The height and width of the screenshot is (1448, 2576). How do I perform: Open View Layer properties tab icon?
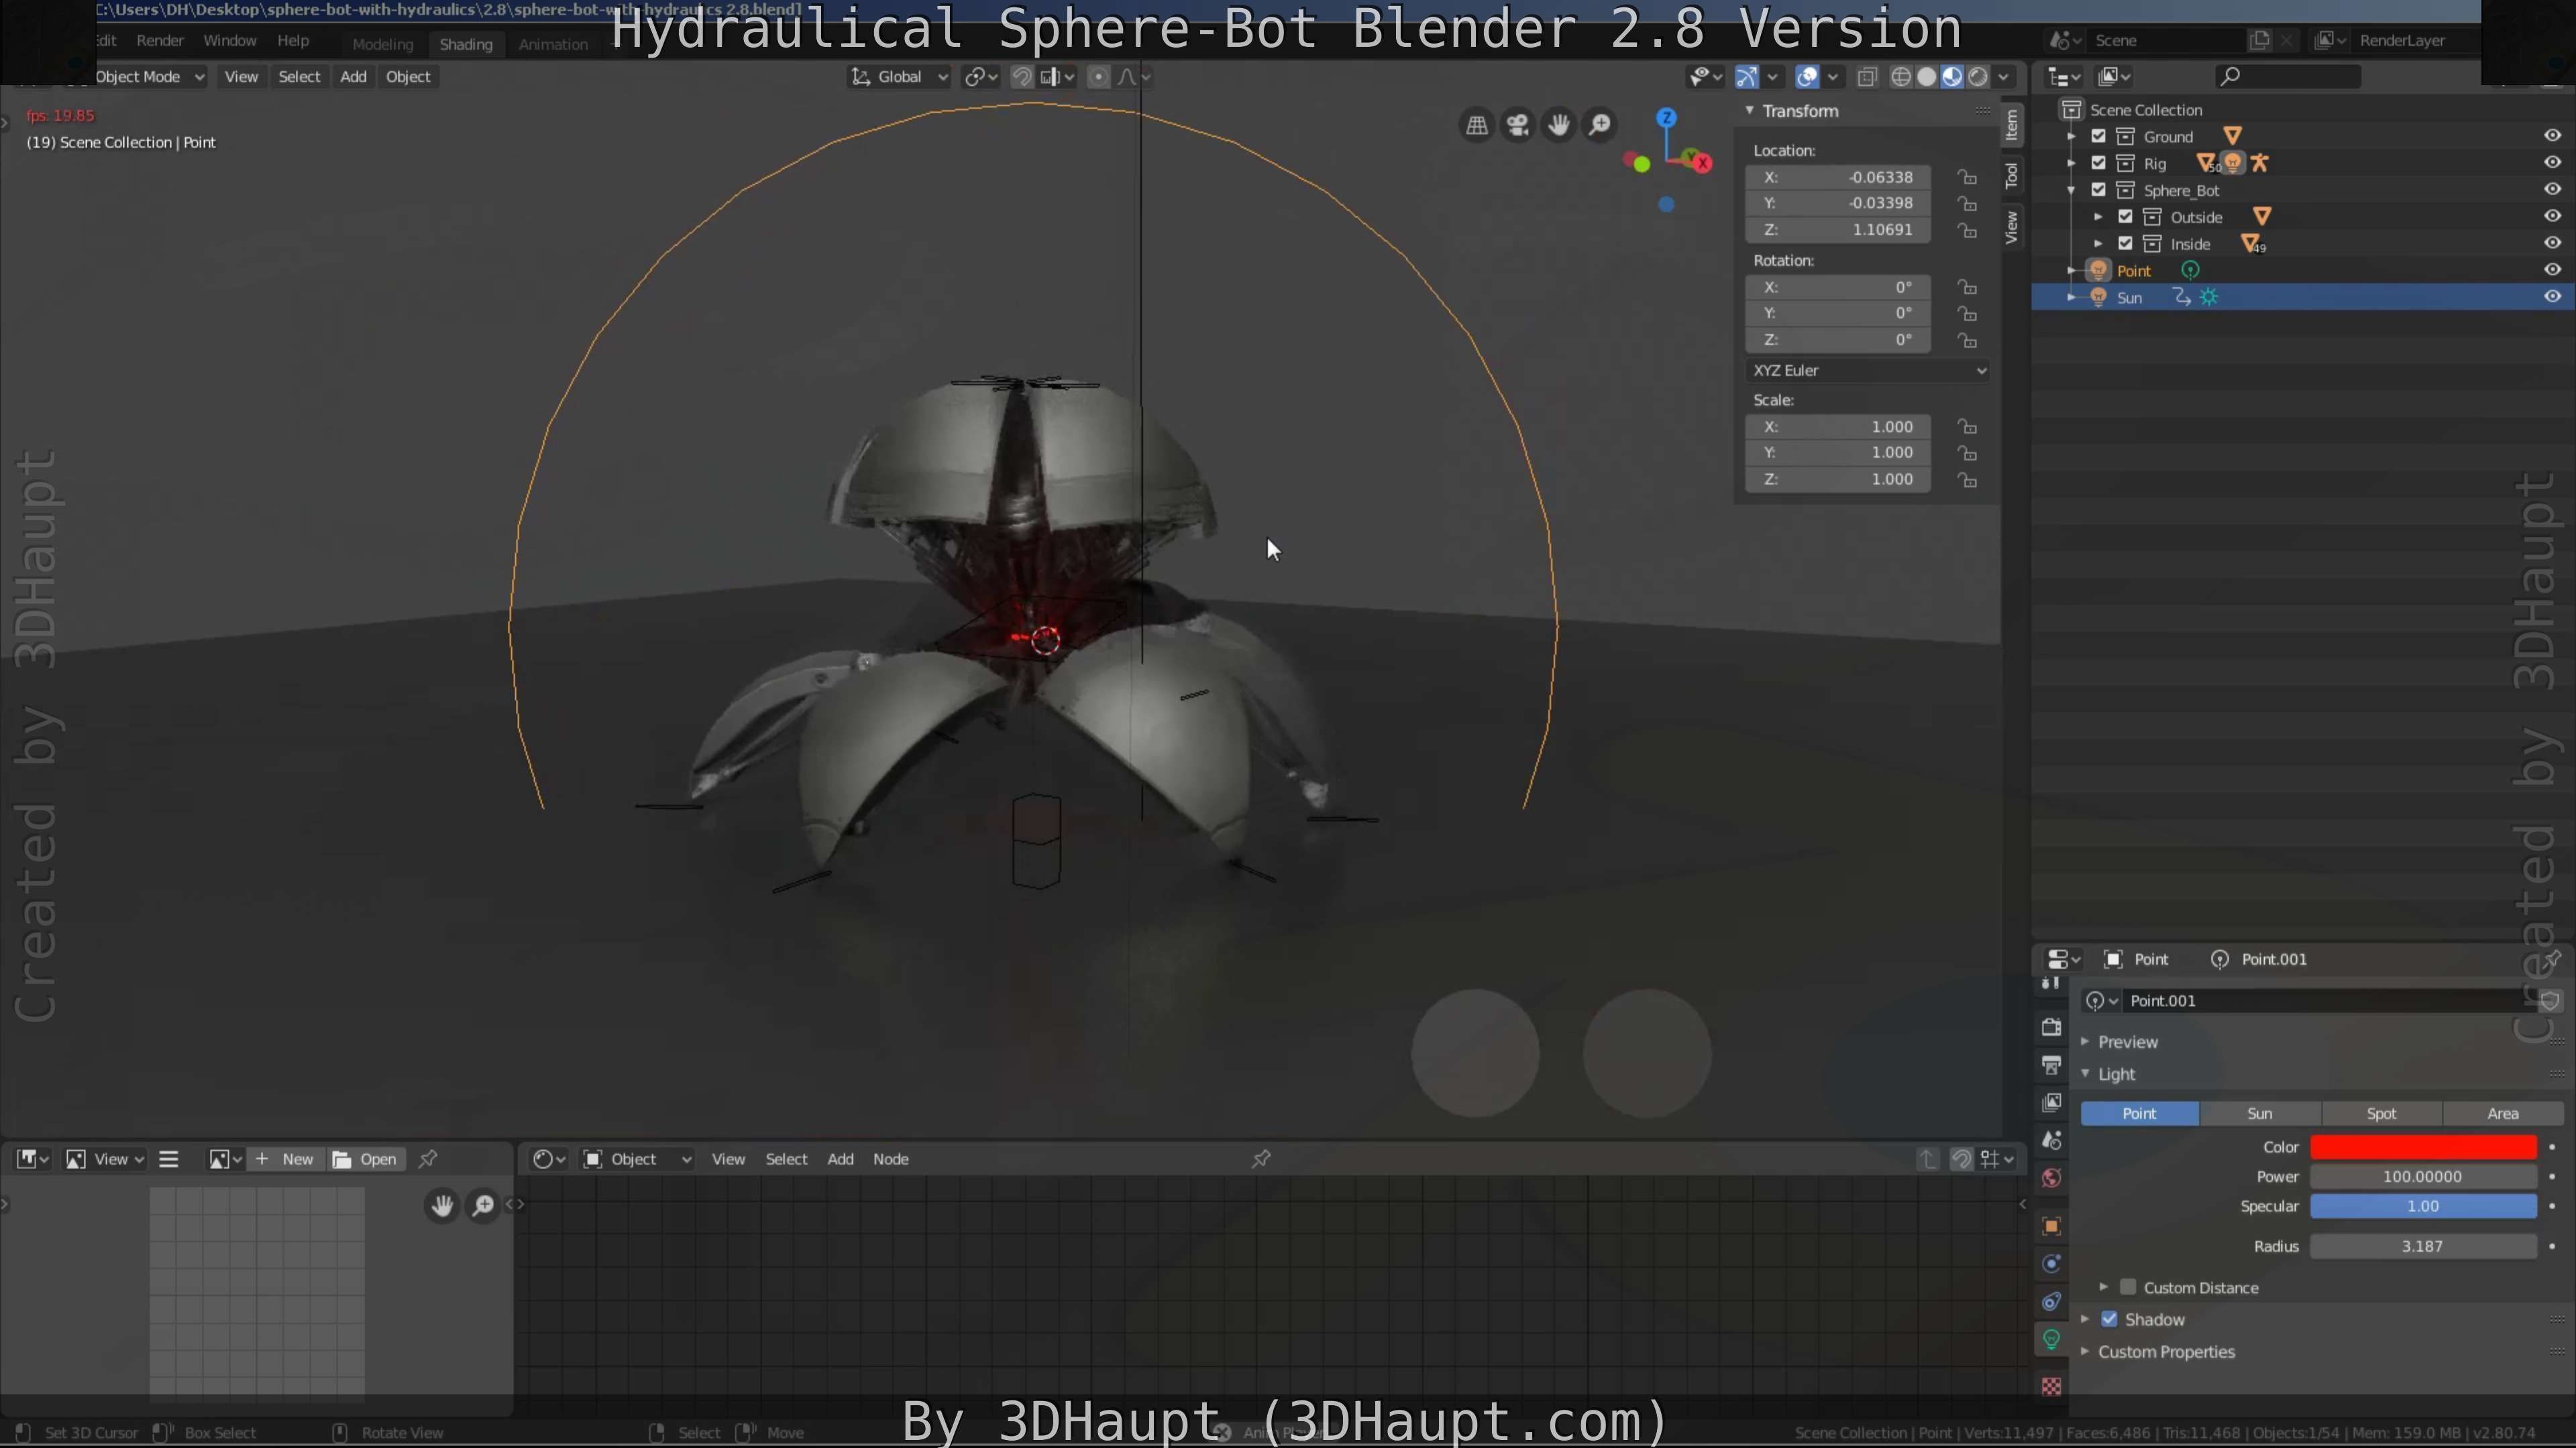(x=2051, y=1102)
